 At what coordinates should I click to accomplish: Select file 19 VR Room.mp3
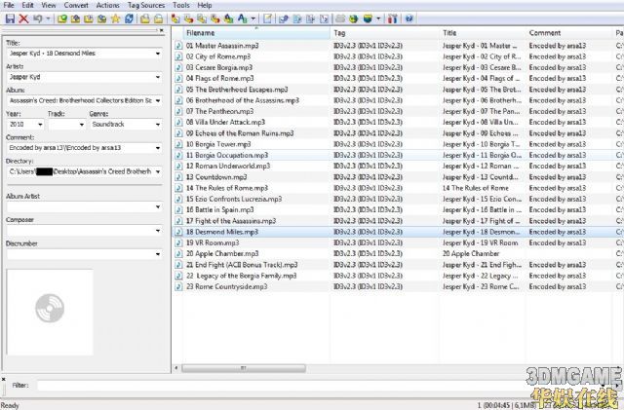[213, 242]
